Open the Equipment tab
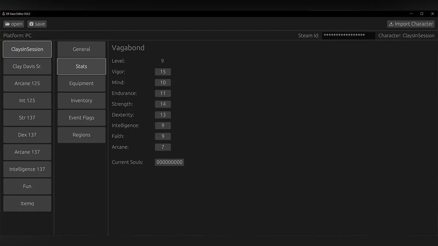 coord(81,83)
